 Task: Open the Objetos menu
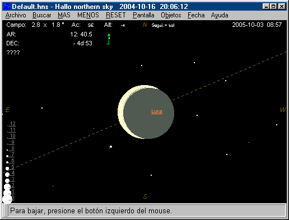[171, 15]
